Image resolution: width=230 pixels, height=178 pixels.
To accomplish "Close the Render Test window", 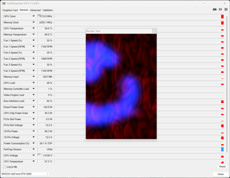I will point(154,31).
